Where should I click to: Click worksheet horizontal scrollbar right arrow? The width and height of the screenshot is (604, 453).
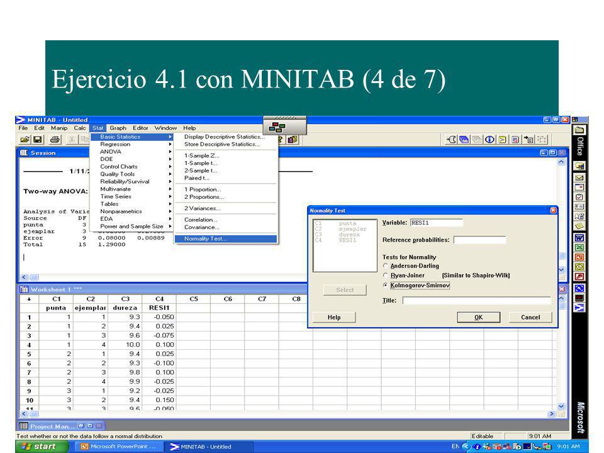pos(552,414)
